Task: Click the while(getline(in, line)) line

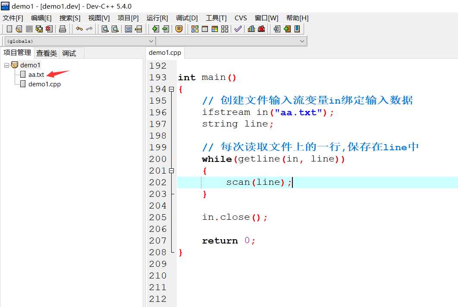Action: pyautogui.click(x=273, y=159)
